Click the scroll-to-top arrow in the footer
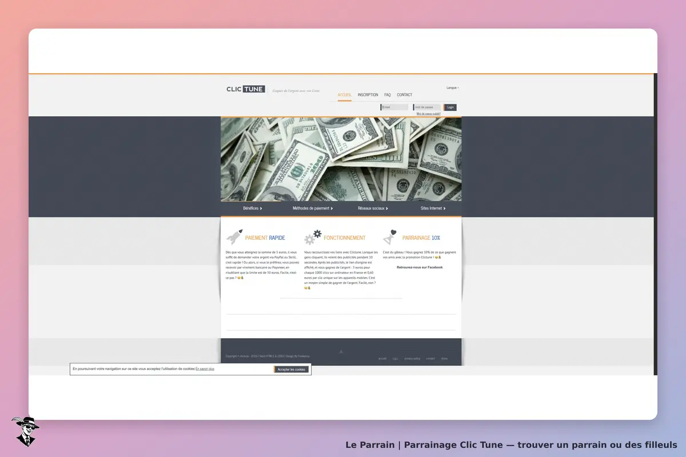 point(341,352)
